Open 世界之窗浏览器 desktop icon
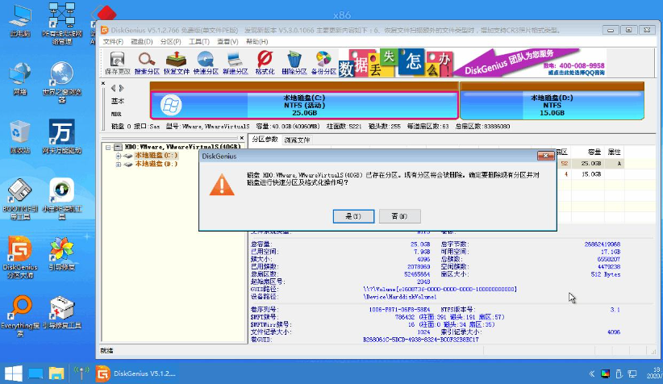The width and height of the screenshot is (663, 384). (62, 82)
